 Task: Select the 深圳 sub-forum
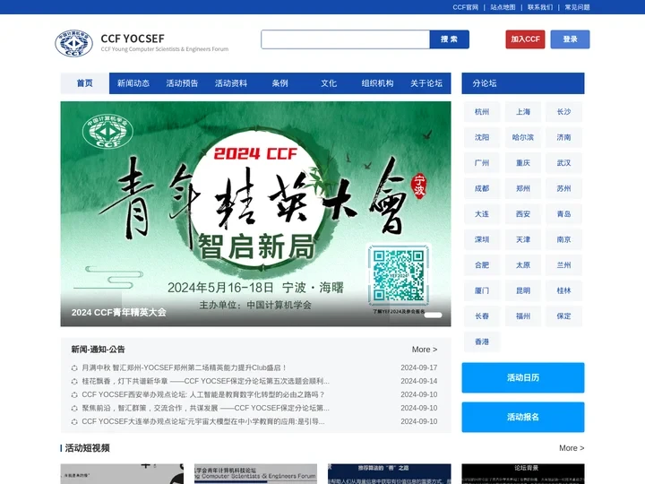coord(482,239)
